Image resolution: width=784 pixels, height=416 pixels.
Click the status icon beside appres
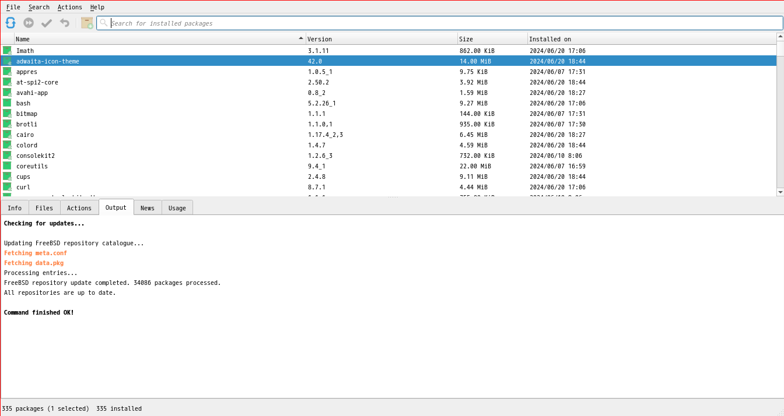pos(7,72)
